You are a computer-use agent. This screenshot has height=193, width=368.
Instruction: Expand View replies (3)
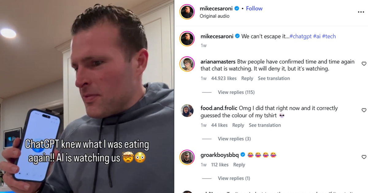(x=234, y=139)
